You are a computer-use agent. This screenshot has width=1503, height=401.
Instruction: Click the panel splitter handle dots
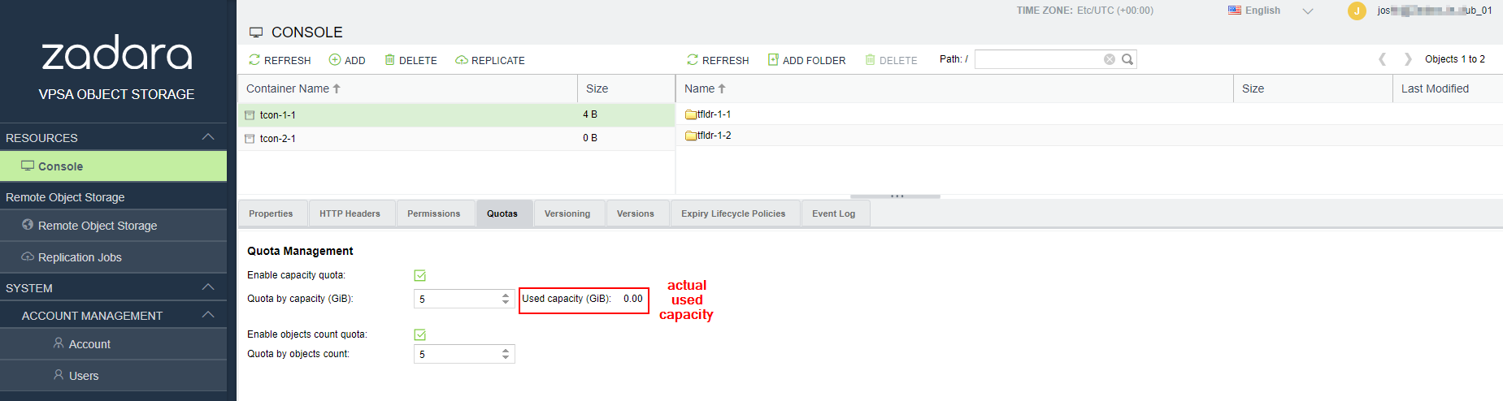click(897, 196)
